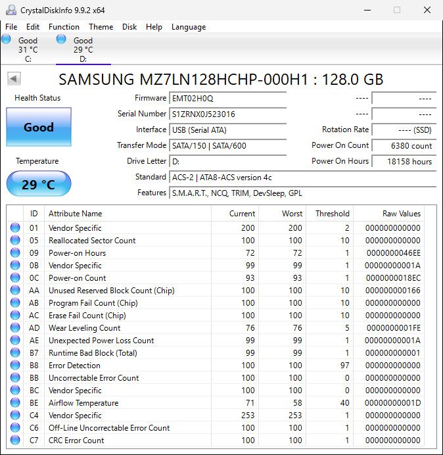Click the Airflow Temperature attribute name

(x=83, y=403)
